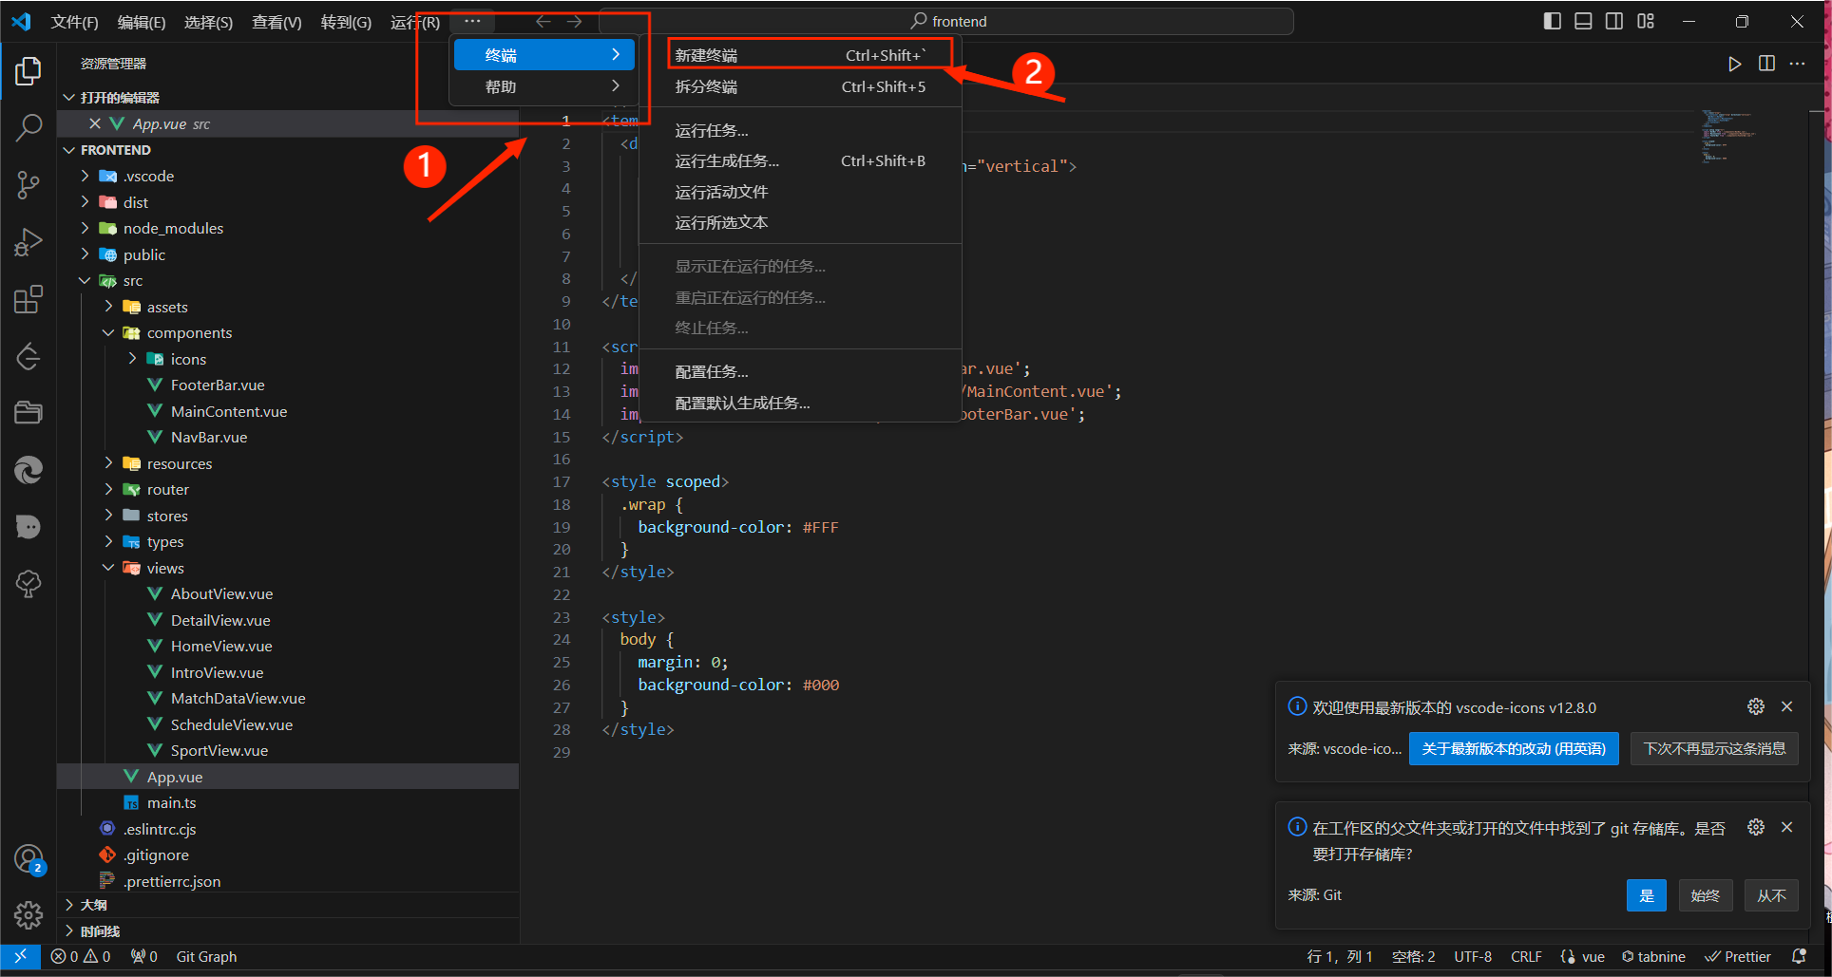The height and width of the screenshot is (977, 1832).
Task: Toggle the primary side bar layout button
Action: (1552, 21)
